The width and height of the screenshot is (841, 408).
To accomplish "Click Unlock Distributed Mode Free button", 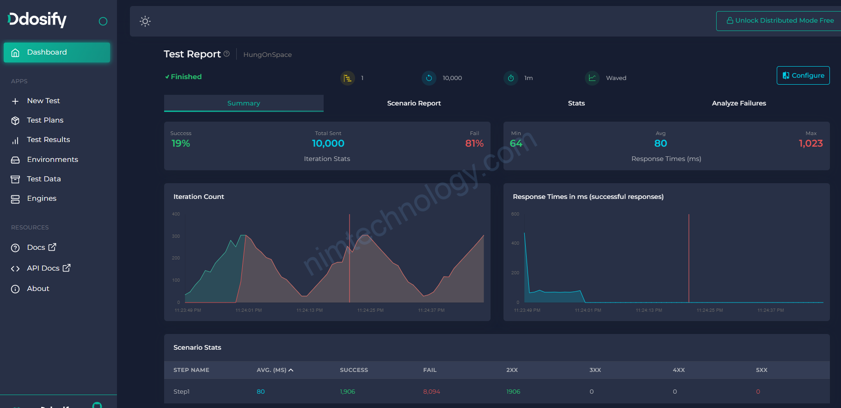I will click(x=780, y=21).
